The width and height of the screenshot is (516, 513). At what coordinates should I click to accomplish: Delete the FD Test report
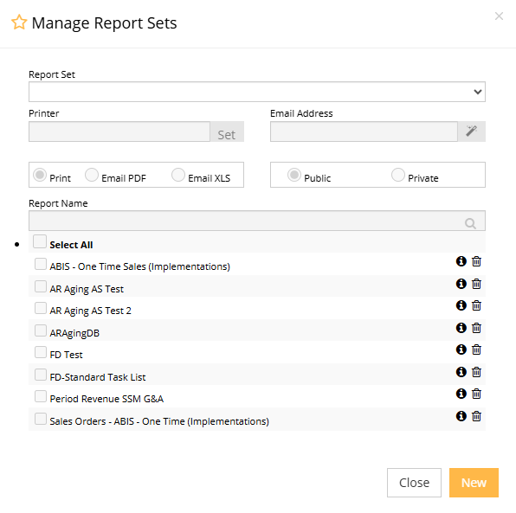coord(476,349)
